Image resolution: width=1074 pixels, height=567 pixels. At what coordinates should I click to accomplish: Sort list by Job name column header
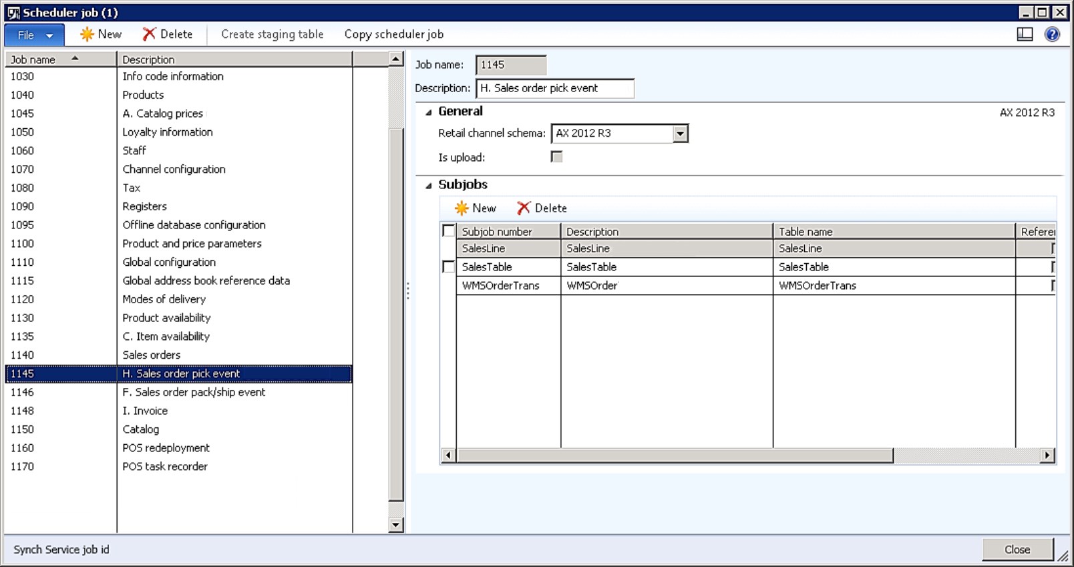(x=61, y=59)
